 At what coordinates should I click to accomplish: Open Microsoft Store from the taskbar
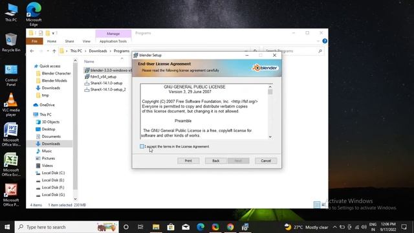(x=171, y=227)
